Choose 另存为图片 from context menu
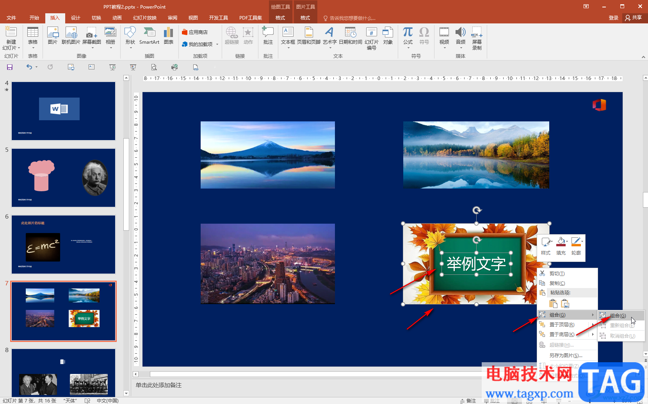 (566, 355)
